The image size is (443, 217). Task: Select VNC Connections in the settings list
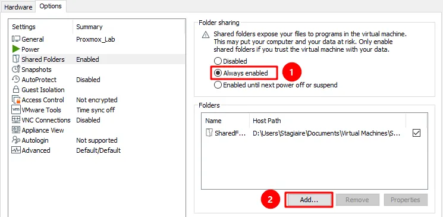point(46,120)
